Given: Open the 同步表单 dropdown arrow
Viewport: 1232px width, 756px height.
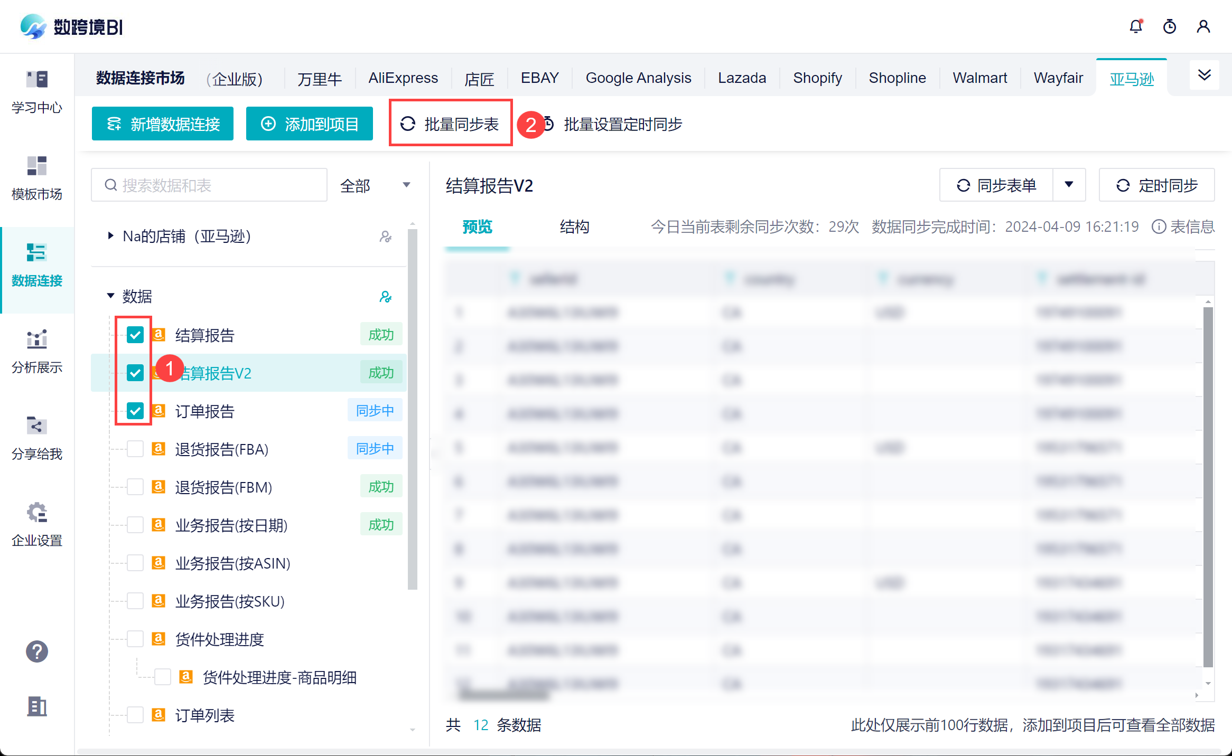Looking at the screenshot, I should point(1069,185).
